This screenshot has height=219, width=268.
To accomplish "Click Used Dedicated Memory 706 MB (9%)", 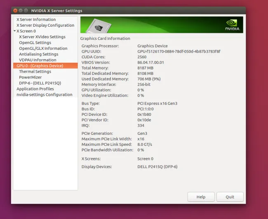I will click(x=149, y=79).
